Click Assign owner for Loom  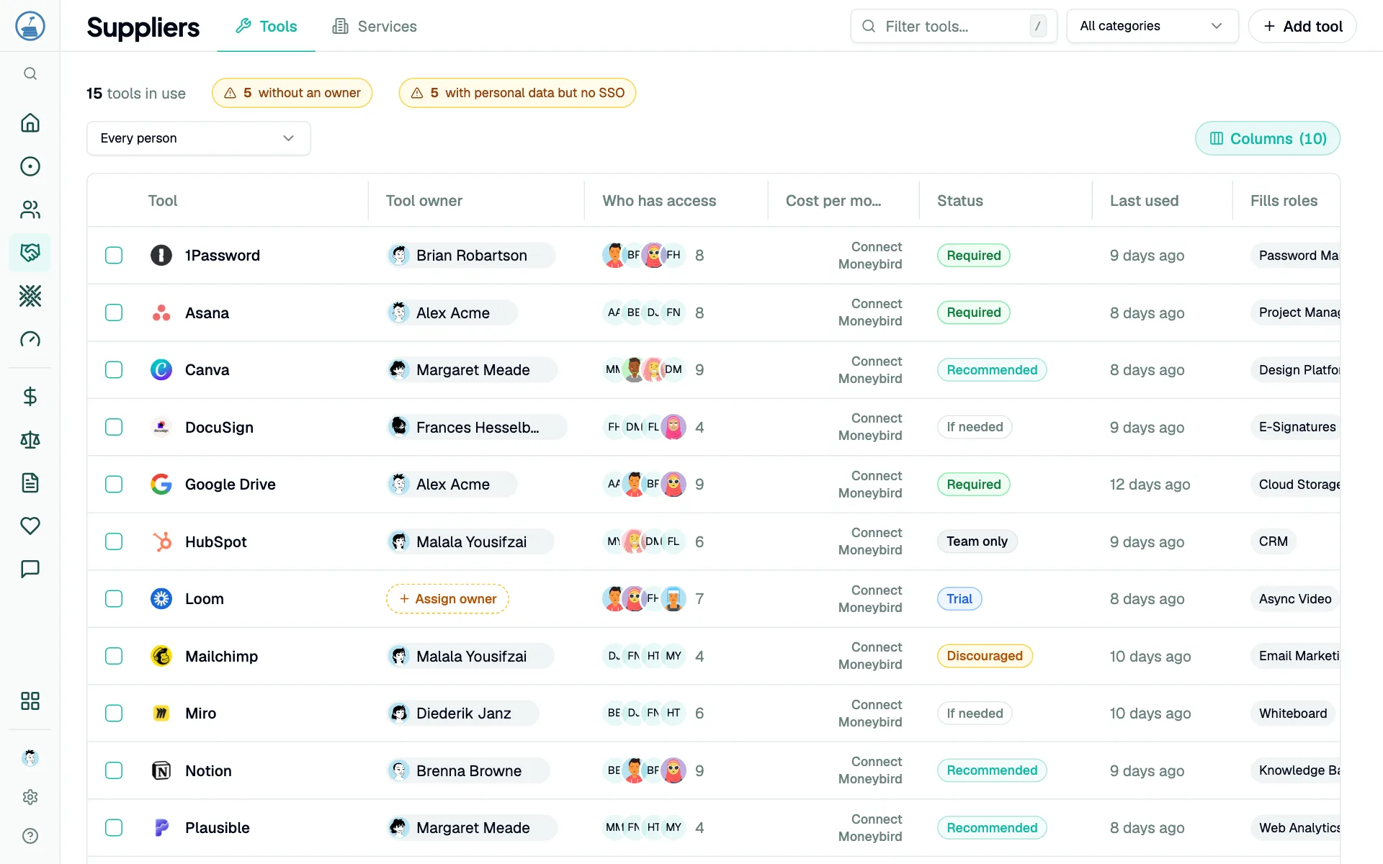(x=447, y=599)
